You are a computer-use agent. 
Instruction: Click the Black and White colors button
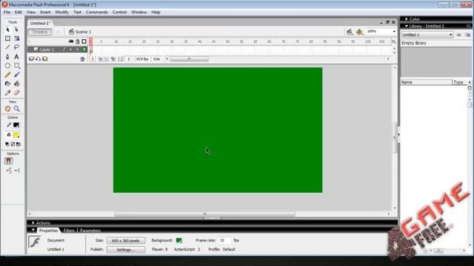7,145
